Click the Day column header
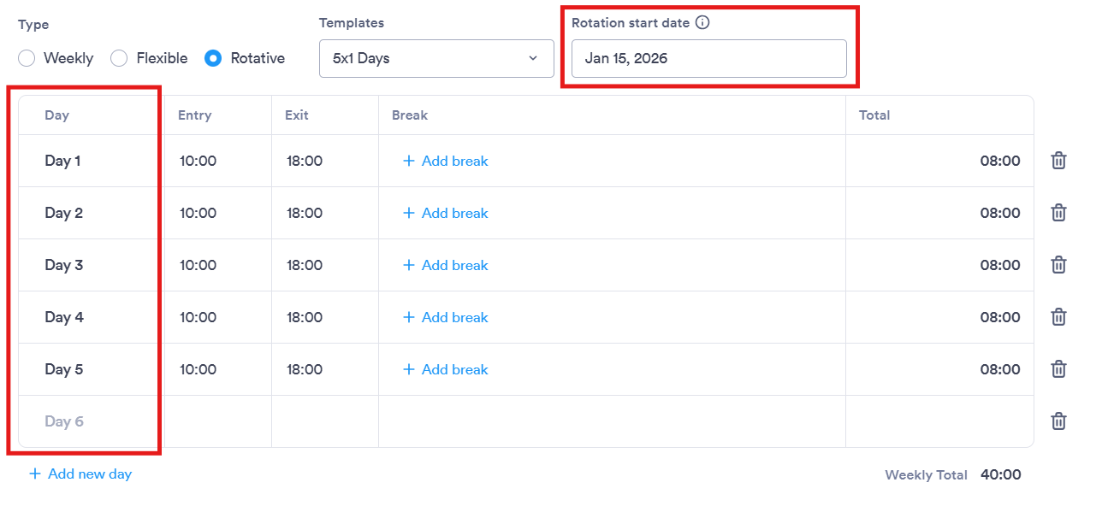The height and width of the screenshot is (506, 1108). point(56,115)
